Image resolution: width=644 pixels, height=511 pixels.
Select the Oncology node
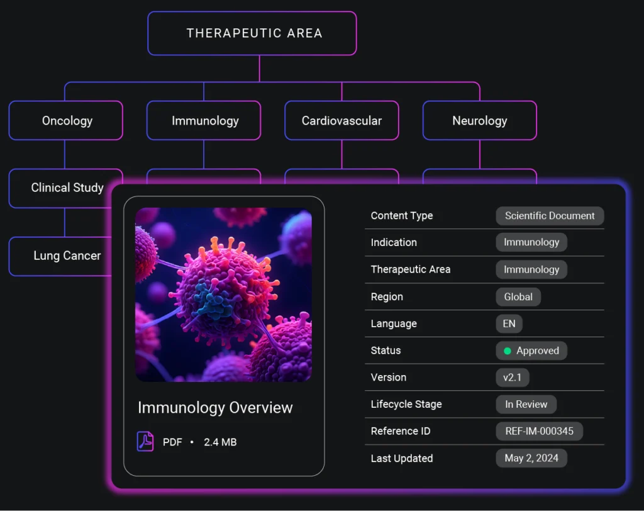(x=65, y=120)
